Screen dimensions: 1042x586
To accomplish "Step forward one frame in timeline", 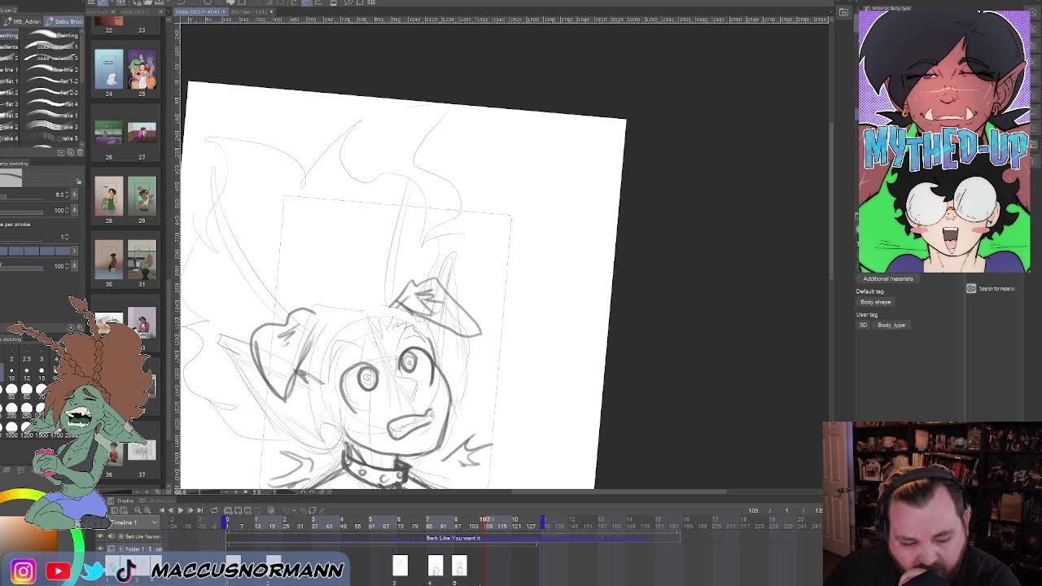I will pyautogui.click(x=190, y=510).
